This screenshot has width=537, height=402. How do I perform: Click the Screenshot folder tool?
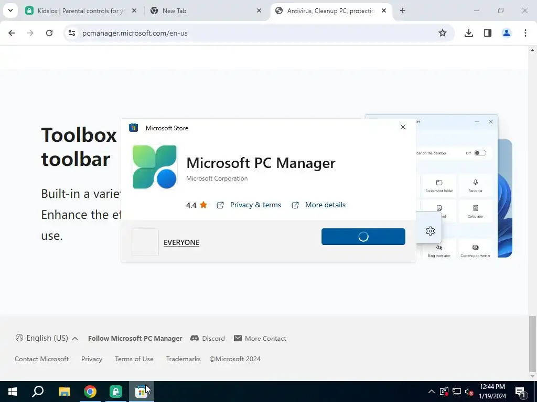pos(439,186)
